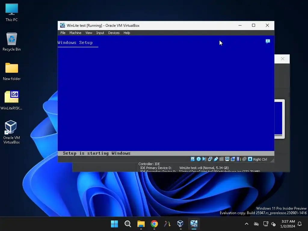Open the Help menu
The width and height of the screenshot is (308, 231).
(x=127, y=33)
